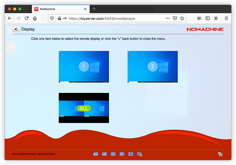Click the second display icon in the bottom toolbar
Screen dimensions: 236x165
tap(104, 154)
